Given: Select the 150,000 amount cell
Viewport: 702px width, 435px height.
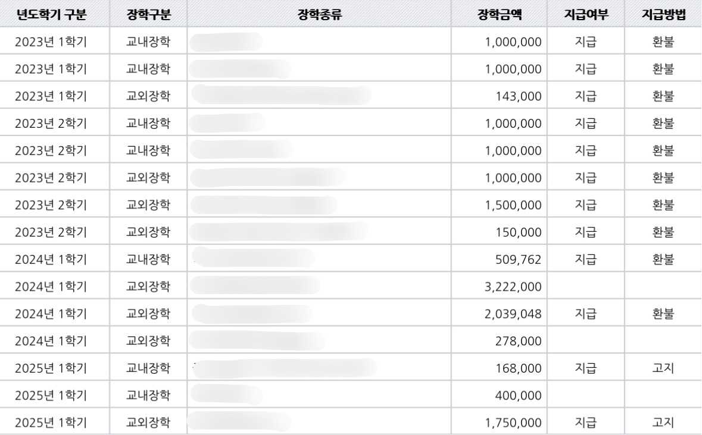Looking at the screenshot, I should (499, 232).
